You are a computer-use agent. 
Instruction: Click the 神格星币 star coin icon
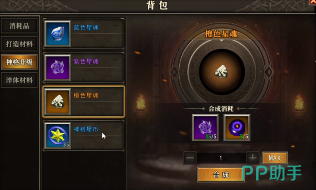tap(58, 135)
